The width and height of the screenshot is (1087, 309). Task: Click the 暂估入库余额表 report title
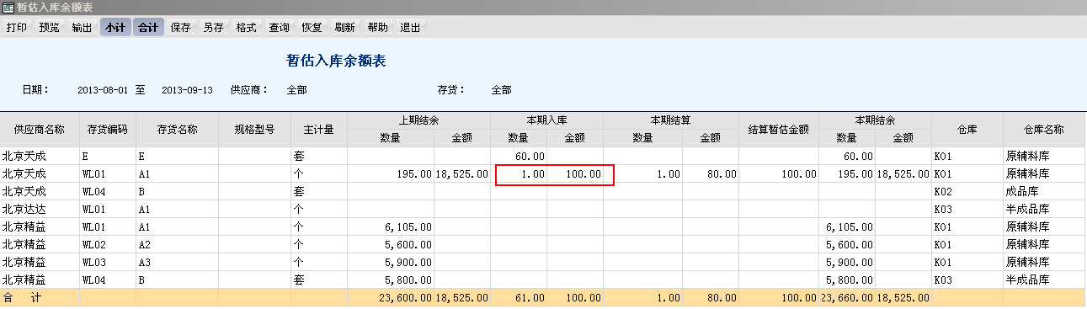[336, 61]
